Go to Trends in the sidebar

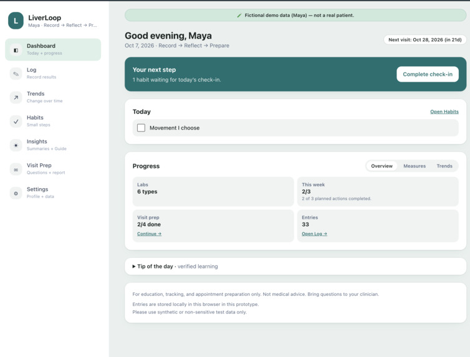coord(53,97)
